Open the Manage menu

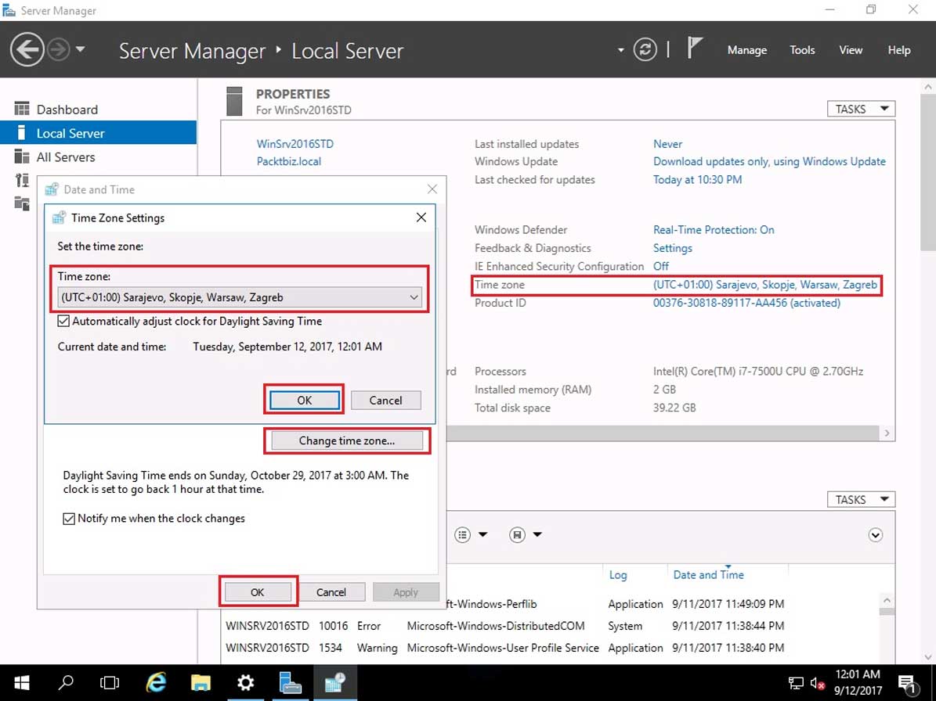[746, 50]
